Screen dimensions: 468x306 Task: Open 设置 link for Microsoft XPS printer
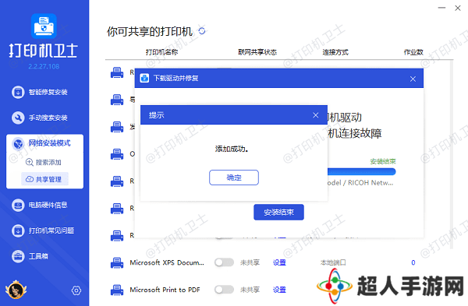279,262
